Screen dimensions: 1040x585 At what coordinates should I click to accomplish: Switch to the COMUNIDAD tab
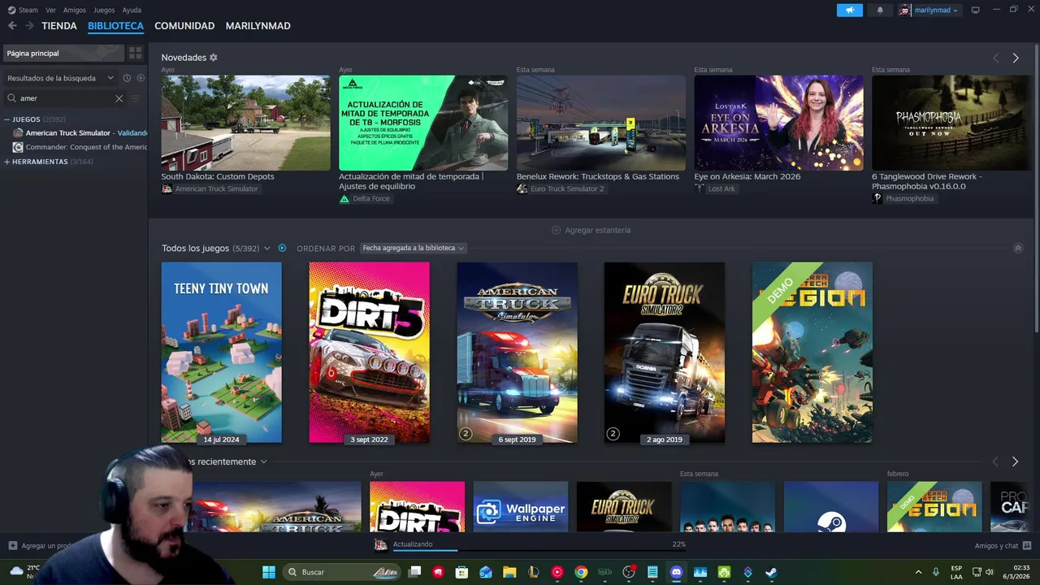coord(184,26)
